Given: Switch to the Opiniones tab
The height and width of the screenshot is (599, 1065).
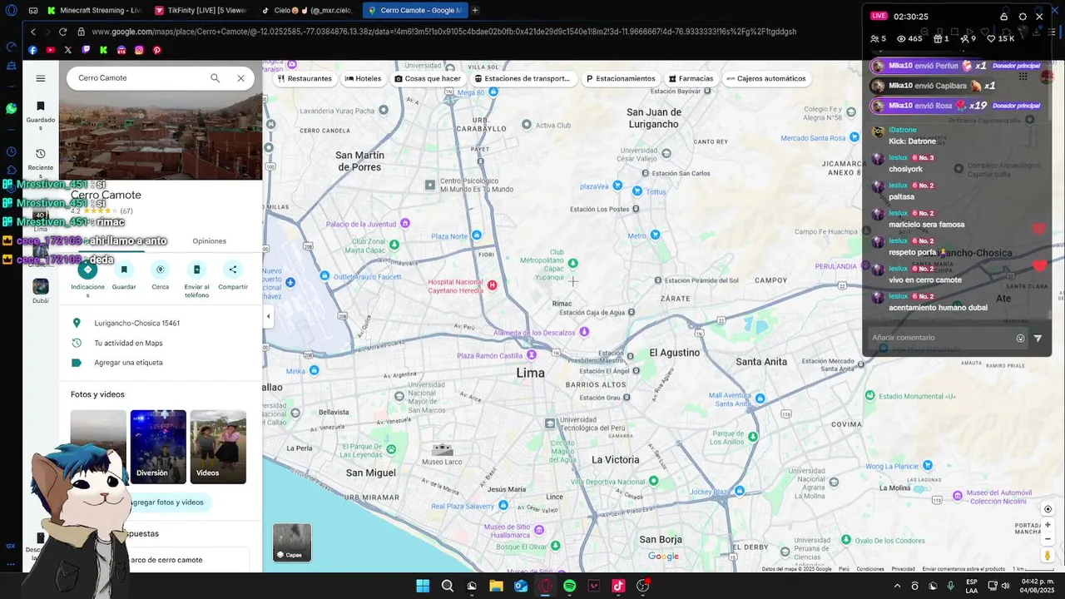Looking at the screenshot, I should [209, 240].
